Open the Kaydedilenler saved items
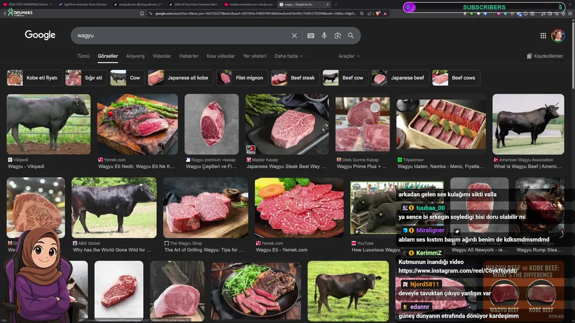 coord(545,56)
